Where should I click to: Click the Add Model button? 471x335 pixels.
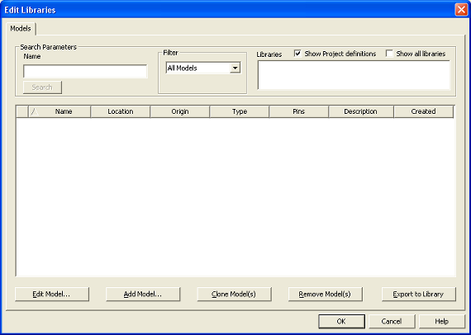[143, 295]
